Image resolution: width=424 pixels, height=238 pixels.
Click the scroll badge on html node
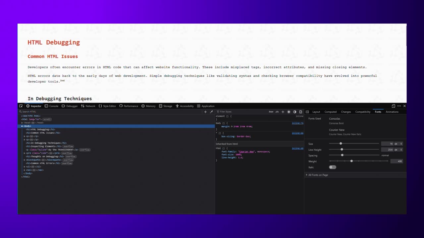click(x=47, y=119)
